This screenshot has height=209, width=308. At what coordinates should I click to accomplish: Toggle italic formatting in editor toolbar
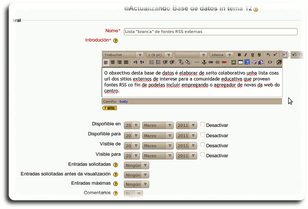(x=246, y=55)
